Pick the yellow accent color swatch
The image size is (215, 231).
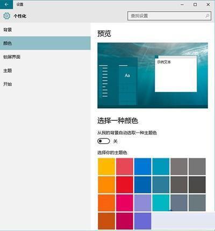[106, 166]
